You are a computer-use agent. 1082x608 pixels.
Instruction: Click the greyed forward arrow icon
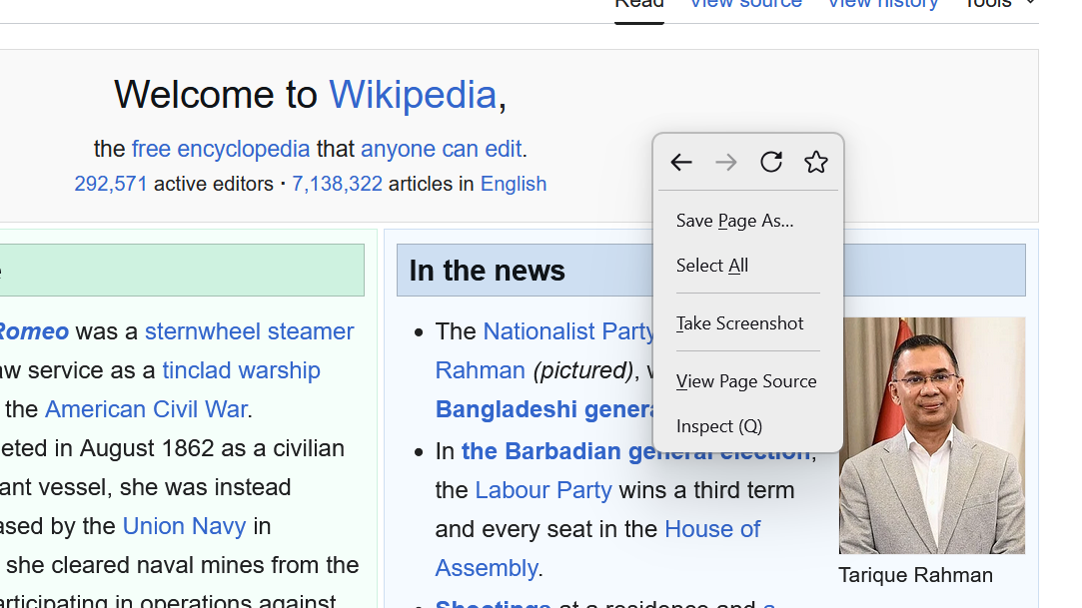(726, 163)
